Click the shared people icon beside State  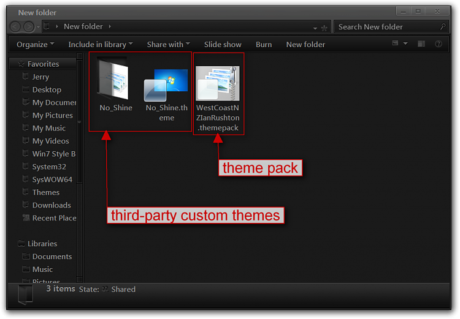tap(105, 290)
